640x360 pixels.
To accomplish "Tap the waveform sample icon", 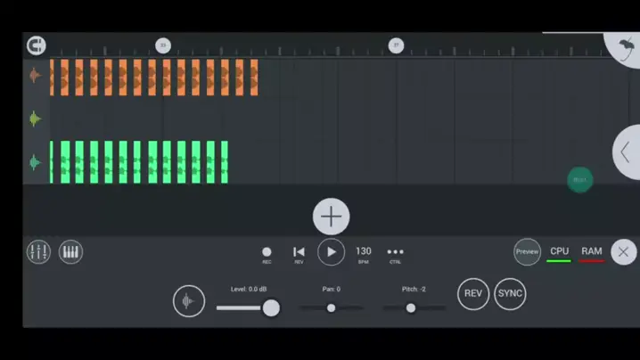I will (x=188, y=301).
